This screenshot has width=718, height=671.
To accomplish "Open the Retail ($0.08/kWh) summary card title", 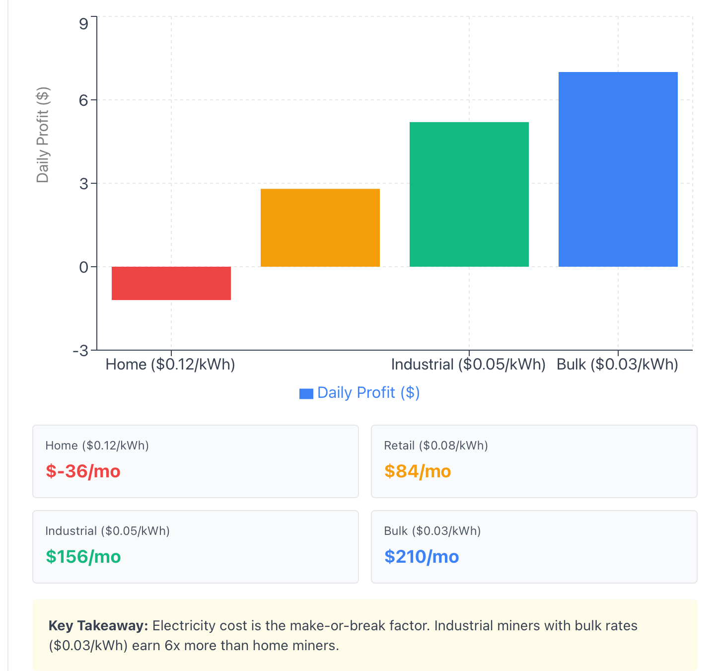I will pos(435,446).
